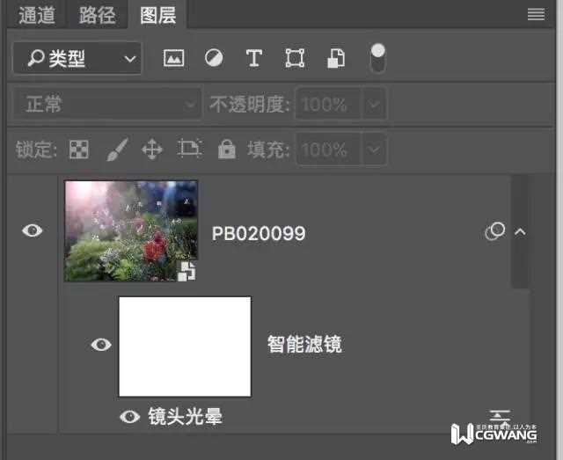Image resolution: width=563 pixels, height=460 pixels.
Task: Switch to the 路径 tab
Action: [97, 16]
